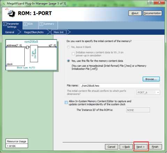The image size is (167, 153).
Task: Switch to Parameter Settings tab
Action: tap(12, 25)
